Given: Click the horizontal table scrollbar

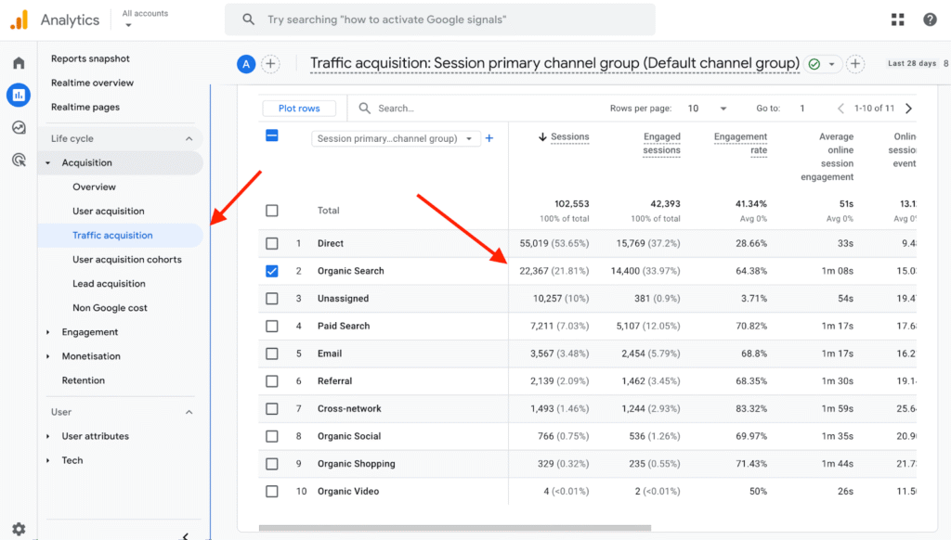Looking at the screenshot, I should (455, 528).
